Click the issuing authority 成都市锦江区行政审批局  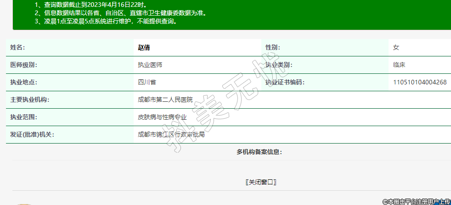coord(171,135)
